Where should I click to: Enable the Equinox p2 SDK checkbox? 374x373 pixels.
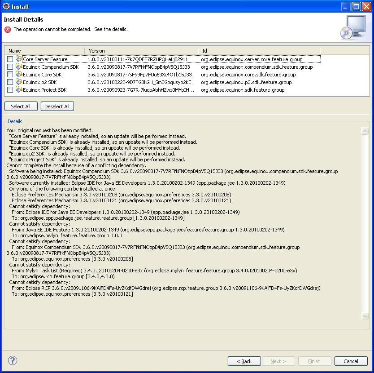(x=10, y=82)
